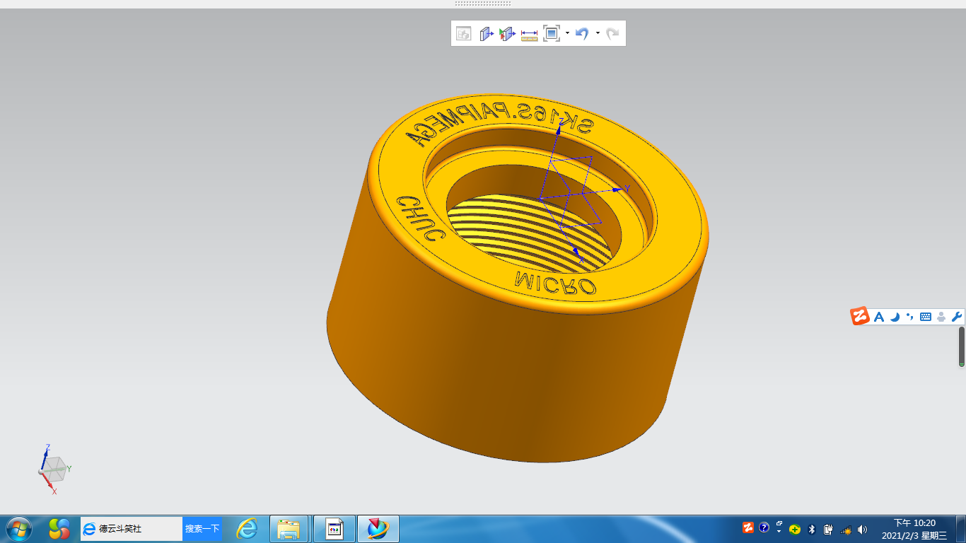Open the network signal tray icon
The height and width of the screenshot is (543, 966).
845,530
